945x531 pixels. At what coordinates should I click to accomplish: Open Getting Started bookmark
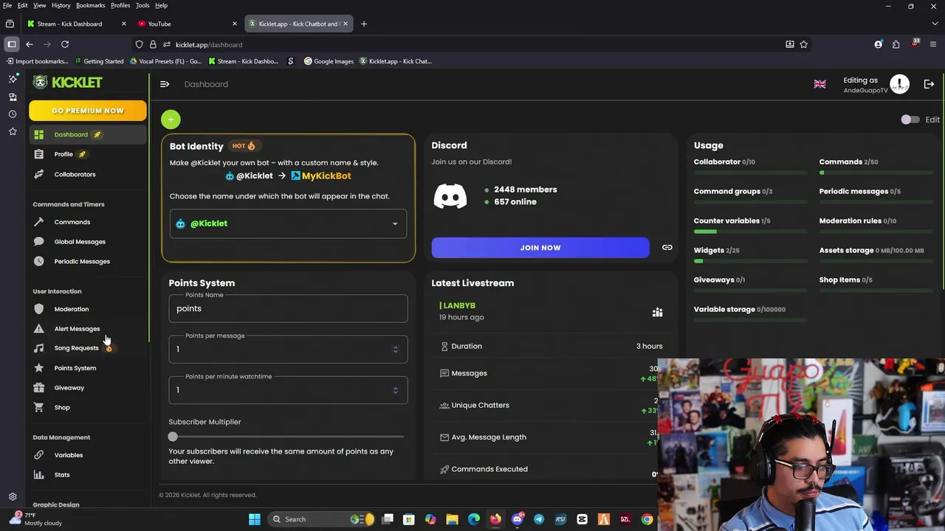pyautogui.click(x=98, y=61)
